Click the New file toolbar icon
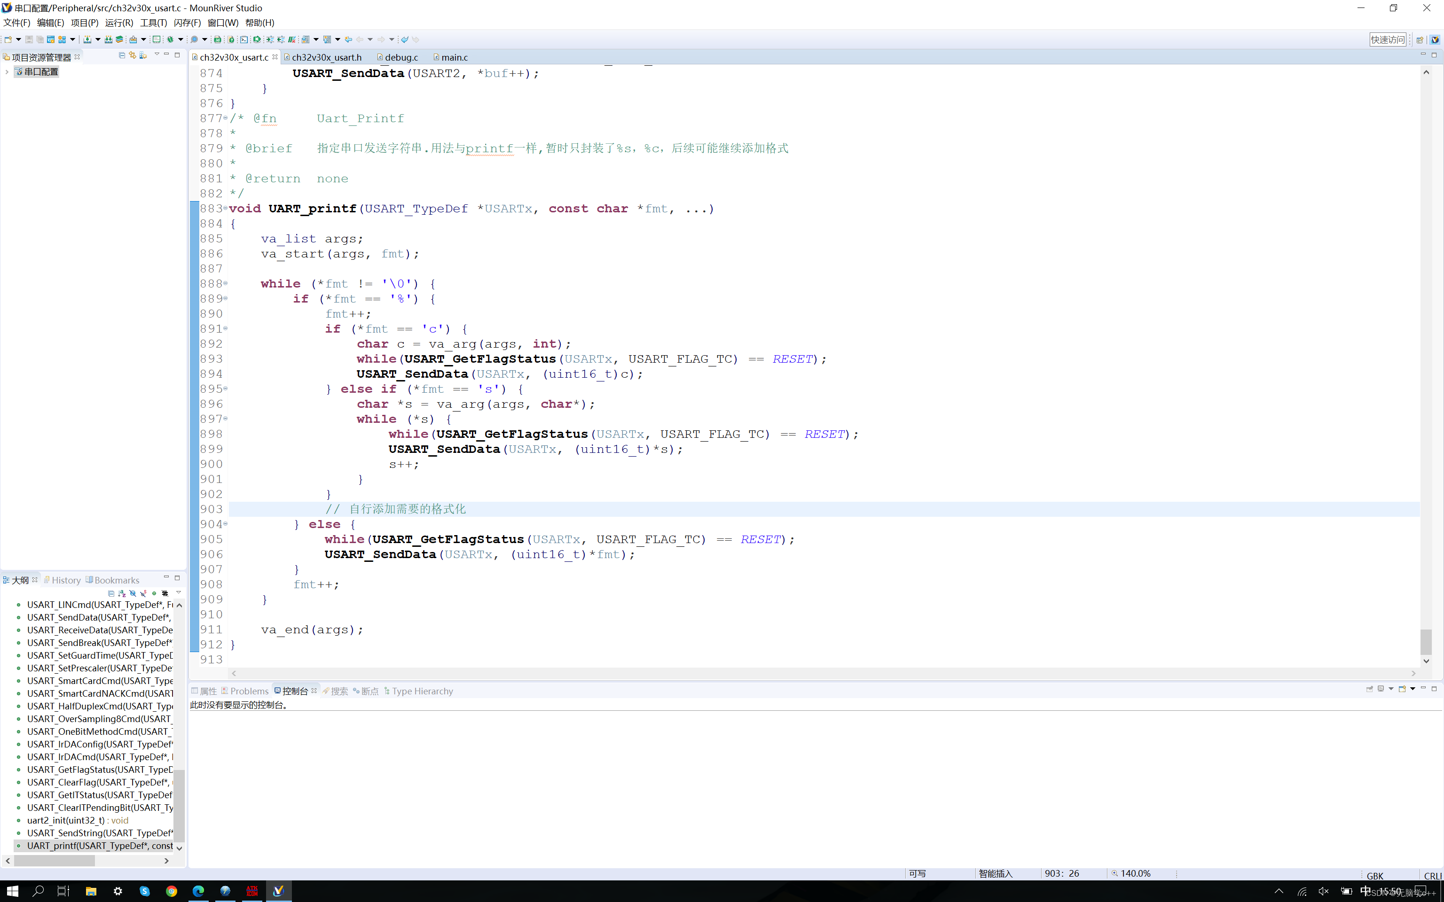 [8, 39]
